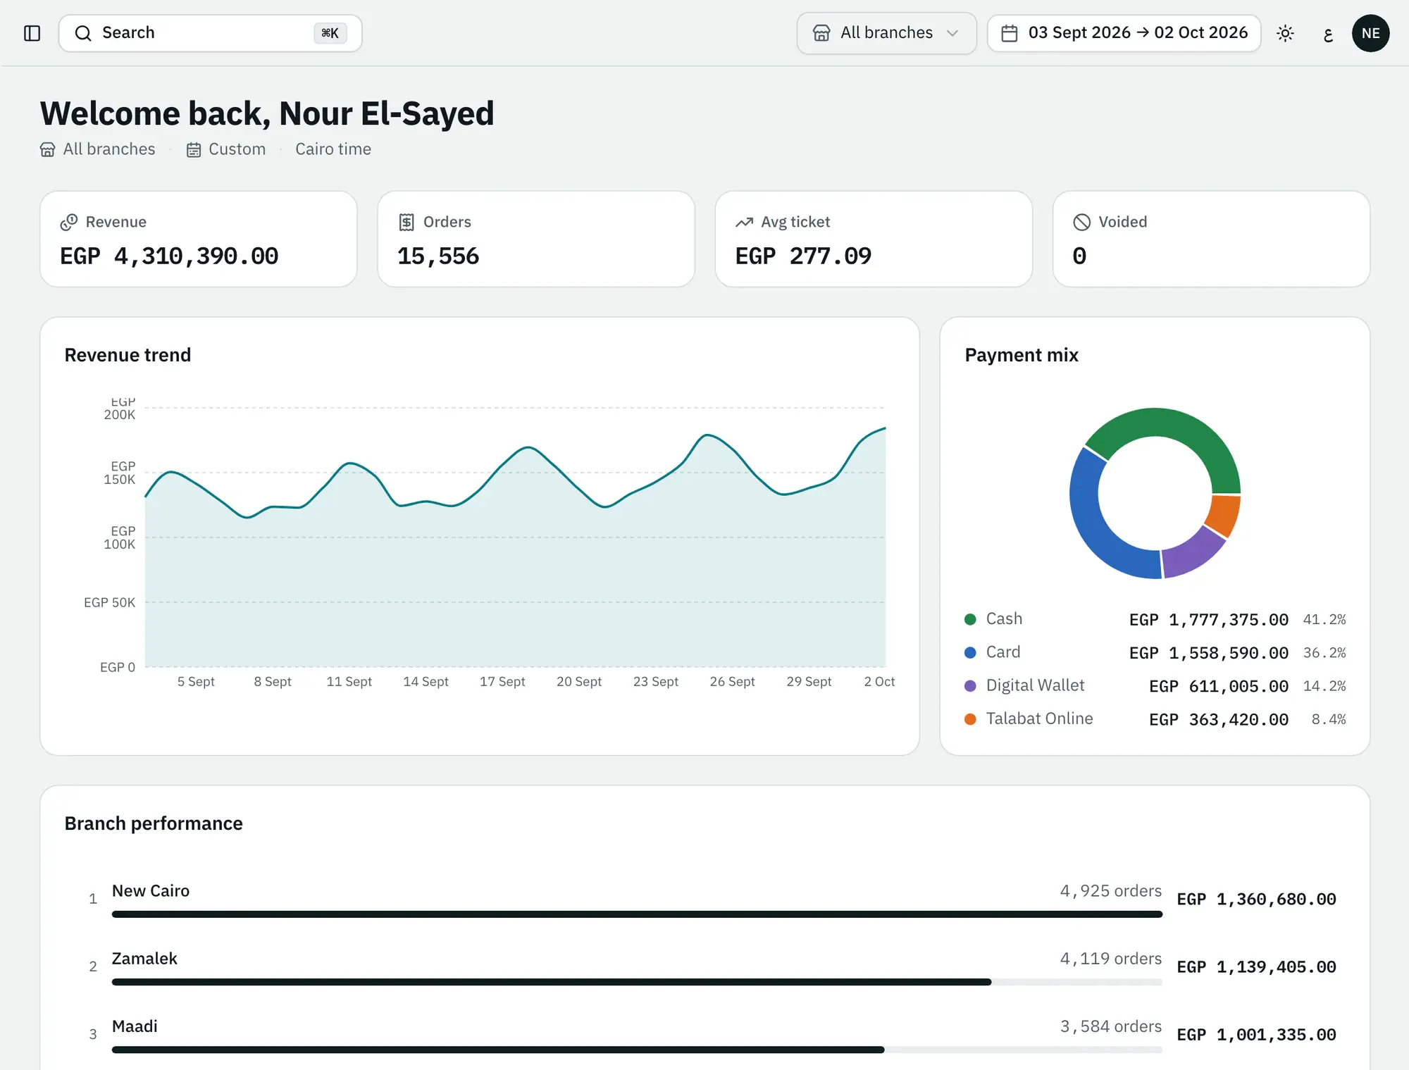The image size is (1409, 1070).
Task: Click the calendar icon in date range
Action: click(x=1010, y=33)
